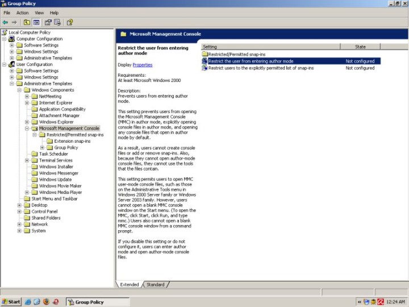Viewport: 409px width, 307px height.
Task: Switch to the Standard tab
Action: click(x=155, y=284)
